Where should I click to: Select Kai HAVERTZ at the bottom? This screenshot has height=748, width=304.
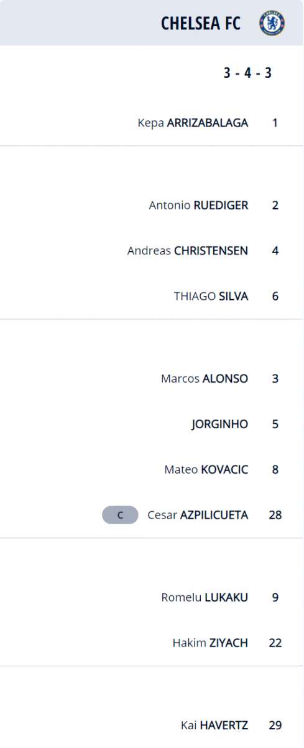[214, 726]
